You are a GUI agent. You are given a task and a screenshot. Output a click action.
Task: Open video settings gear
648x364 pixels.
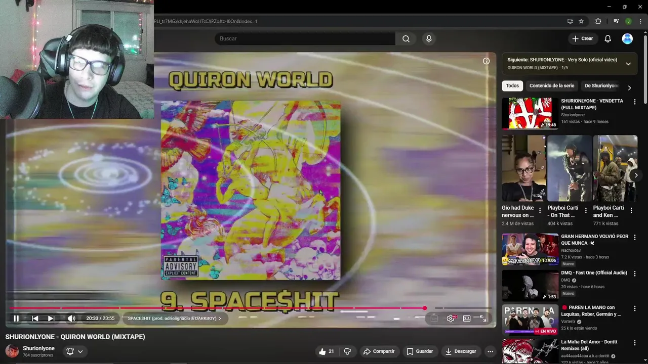tap(451, 318)
